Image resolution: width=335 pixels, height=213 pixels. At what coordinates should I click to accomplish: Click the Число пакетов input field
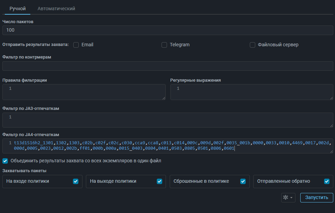pyautogui.click(x=167, y=30)
